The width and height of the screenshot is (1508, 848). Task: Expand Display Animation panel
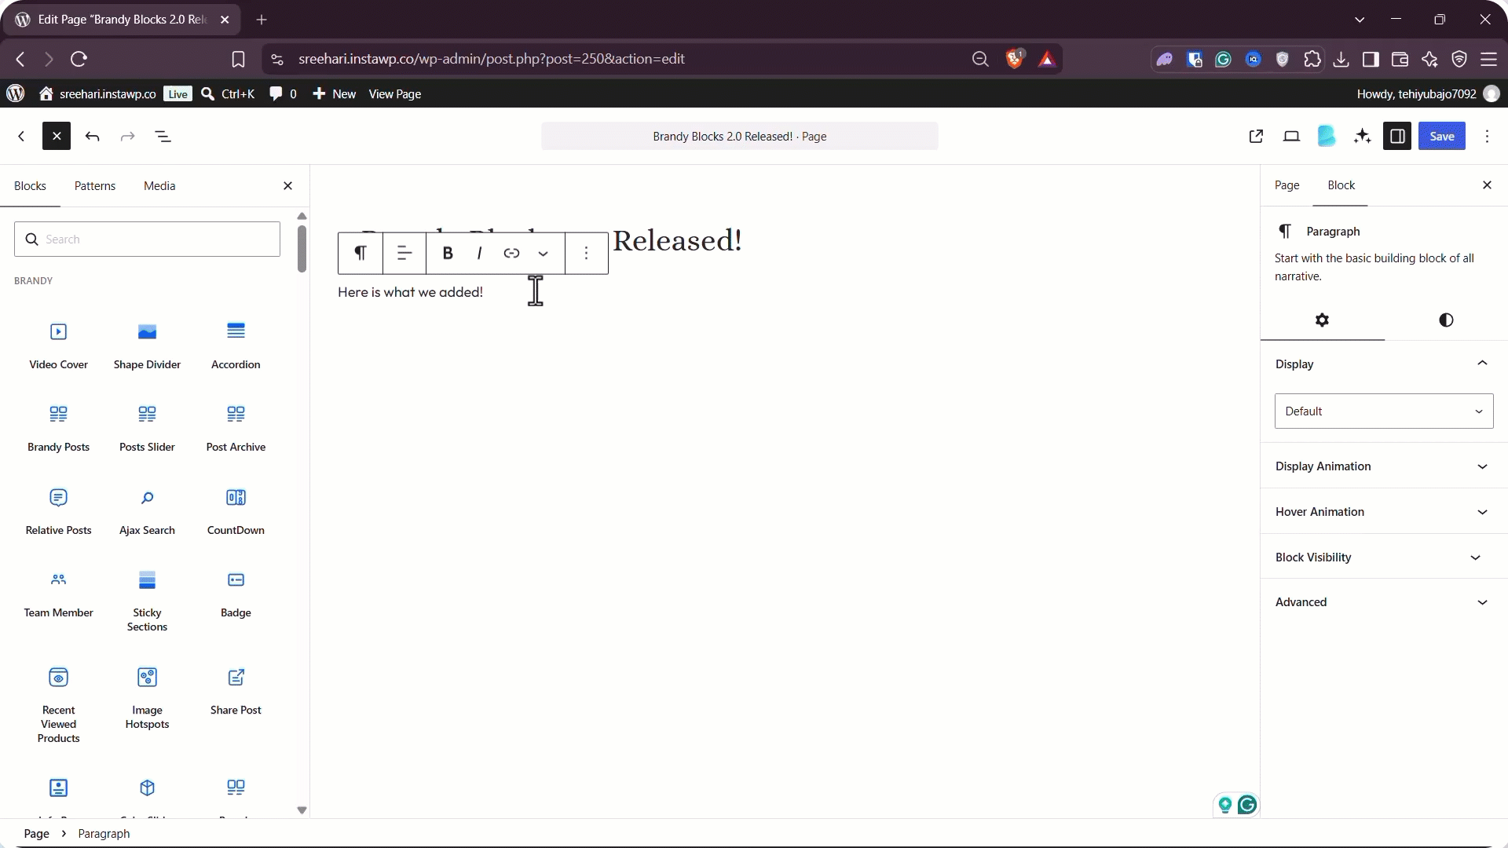1384,466
